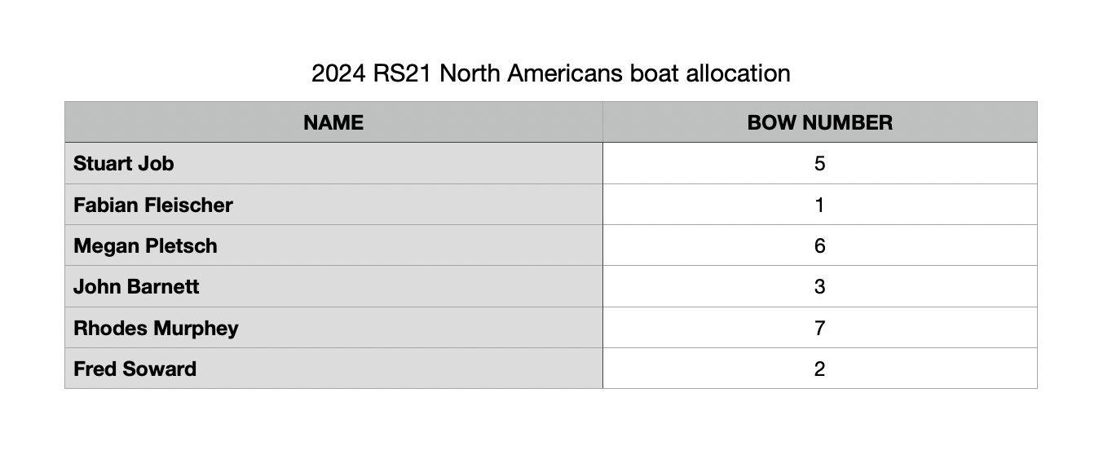Click the Megan Pletsch name cell

(333, 245)
